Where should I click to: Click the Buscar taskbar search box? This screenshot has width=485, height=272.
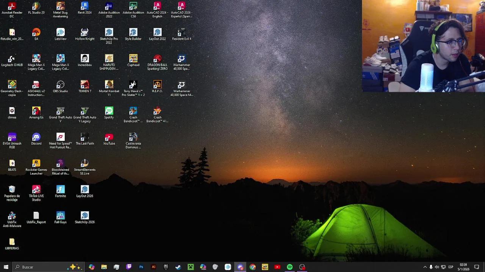point(48,267)
